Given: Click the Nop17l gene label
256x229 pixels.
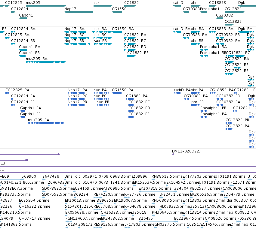Looking at the screenshot, I should point(71,9).
